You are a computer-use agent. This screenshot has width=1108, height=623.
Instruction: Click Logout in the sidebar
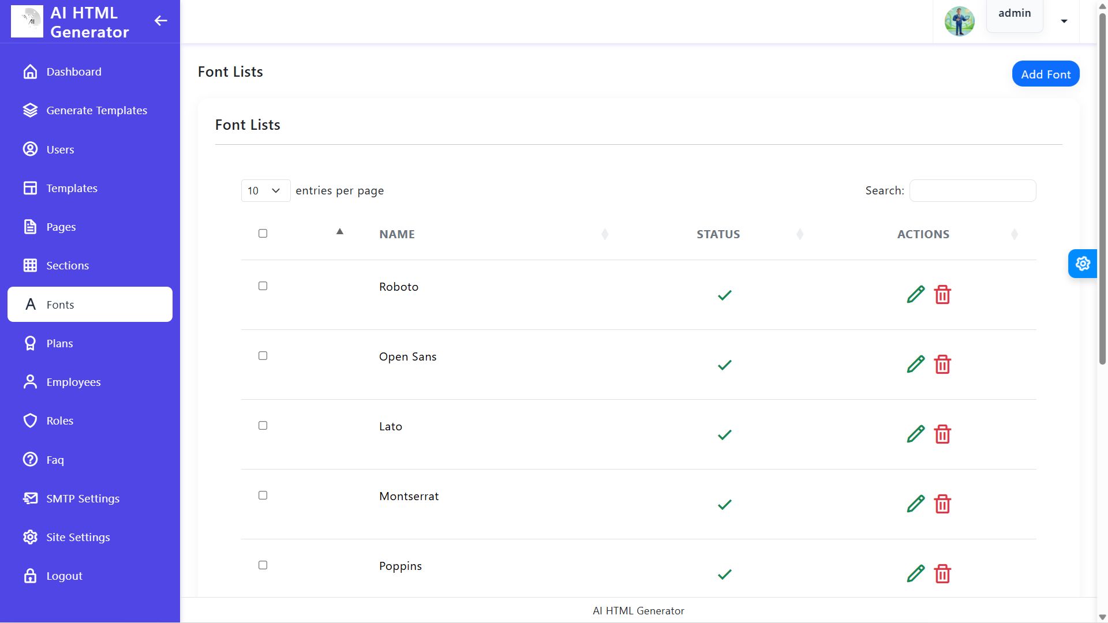tap(64, 576)
